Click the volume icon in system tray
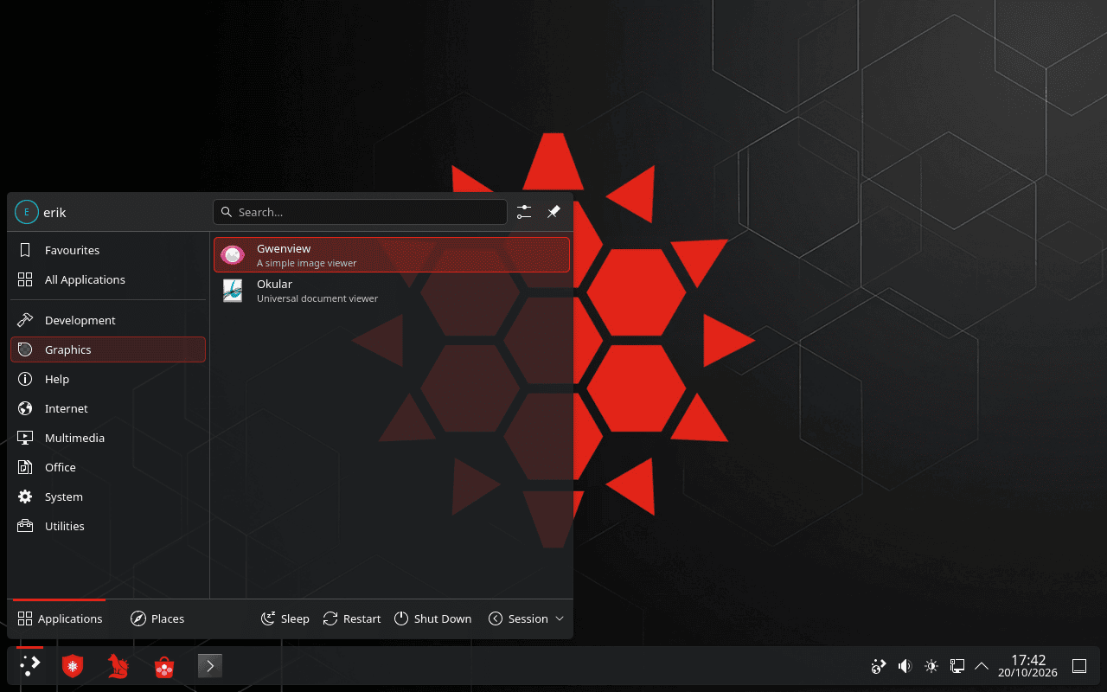This screenshot has height=692, width=1107. pos(905,666)
